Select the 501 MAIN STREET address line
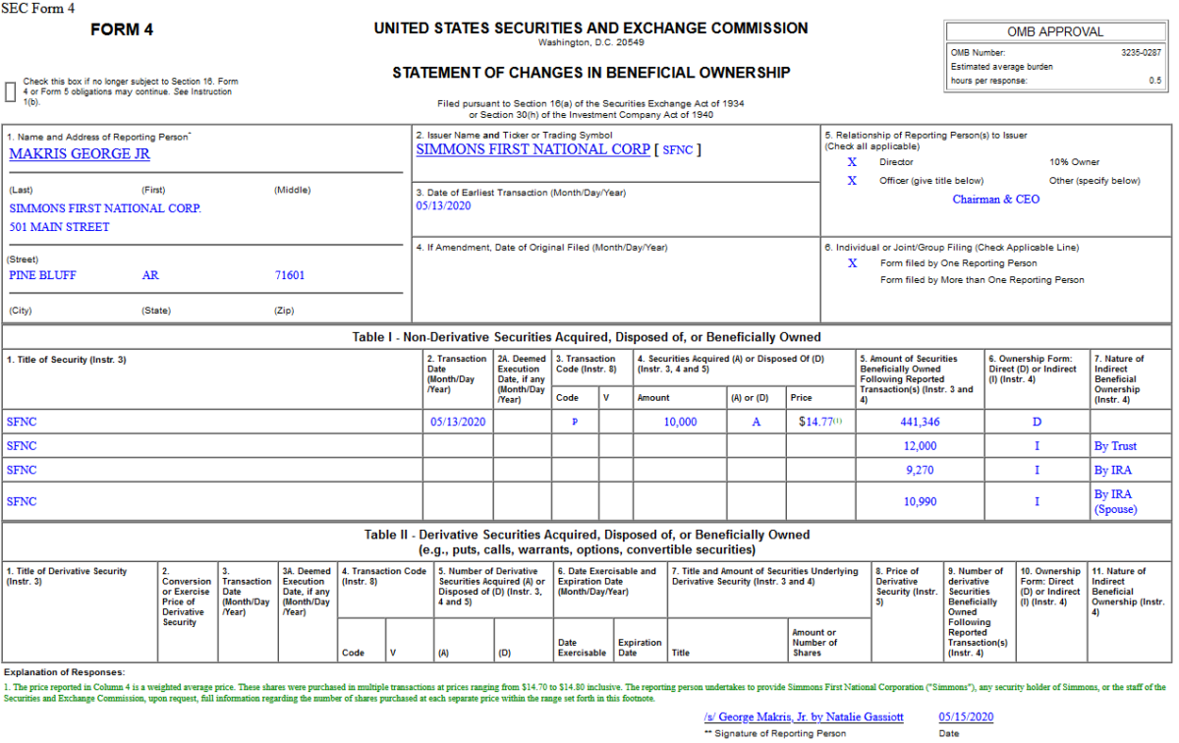The width and height of the screenshot is (1179, 743). [x=59, y=227]
